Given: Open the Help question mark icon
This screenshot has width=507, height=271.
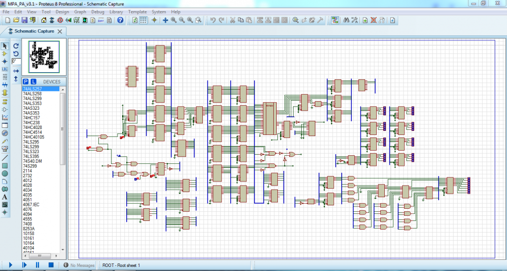Looking at the screenshot, I should (x=120, y=20).
